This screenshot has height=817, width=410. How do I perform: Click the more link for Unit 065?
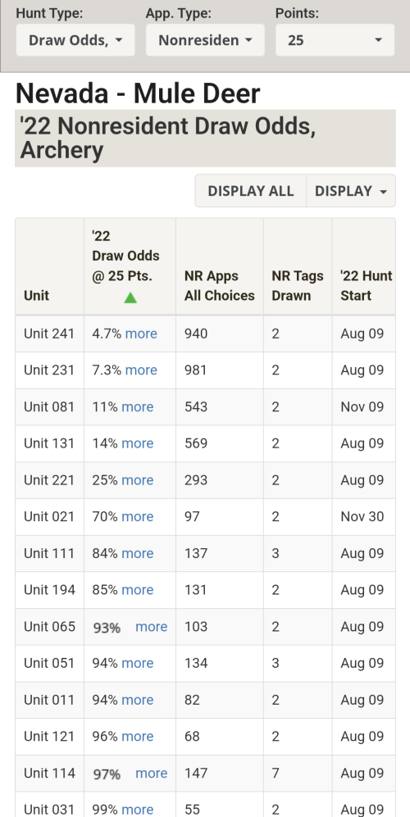tap(151, 626)
